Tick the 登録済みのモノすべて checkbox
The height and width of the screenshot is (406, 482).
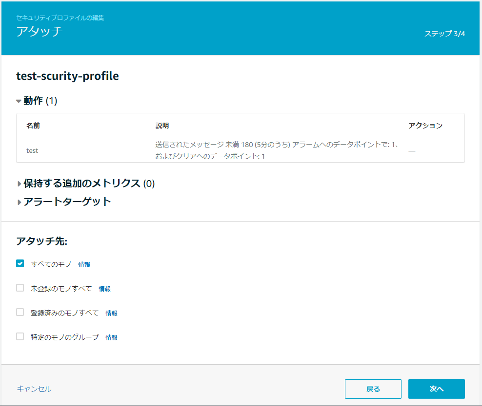pos(20,313)
